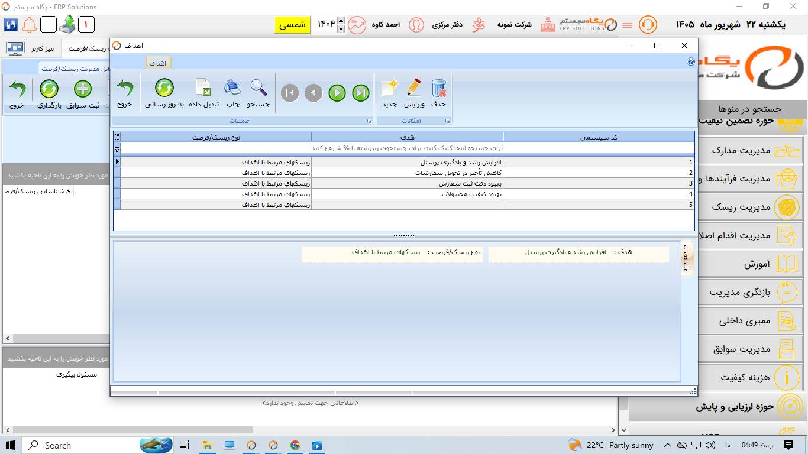Image resolution: width=808 pixels, height=454 pixels.
Task: Sort by کد سیستمی column header
Action: [599, 137]
